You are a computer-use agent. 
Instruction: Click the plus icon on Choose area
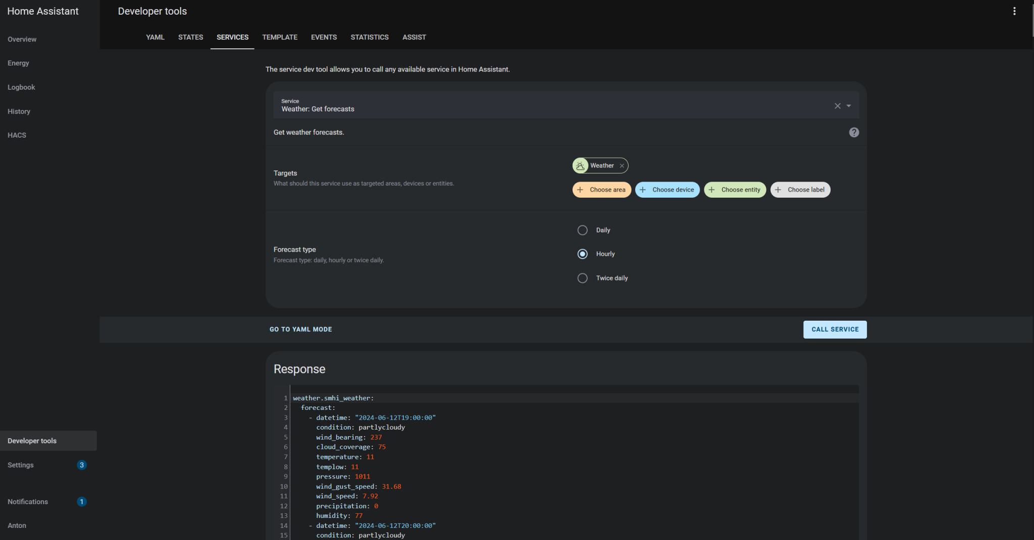(x=580, y=190)
